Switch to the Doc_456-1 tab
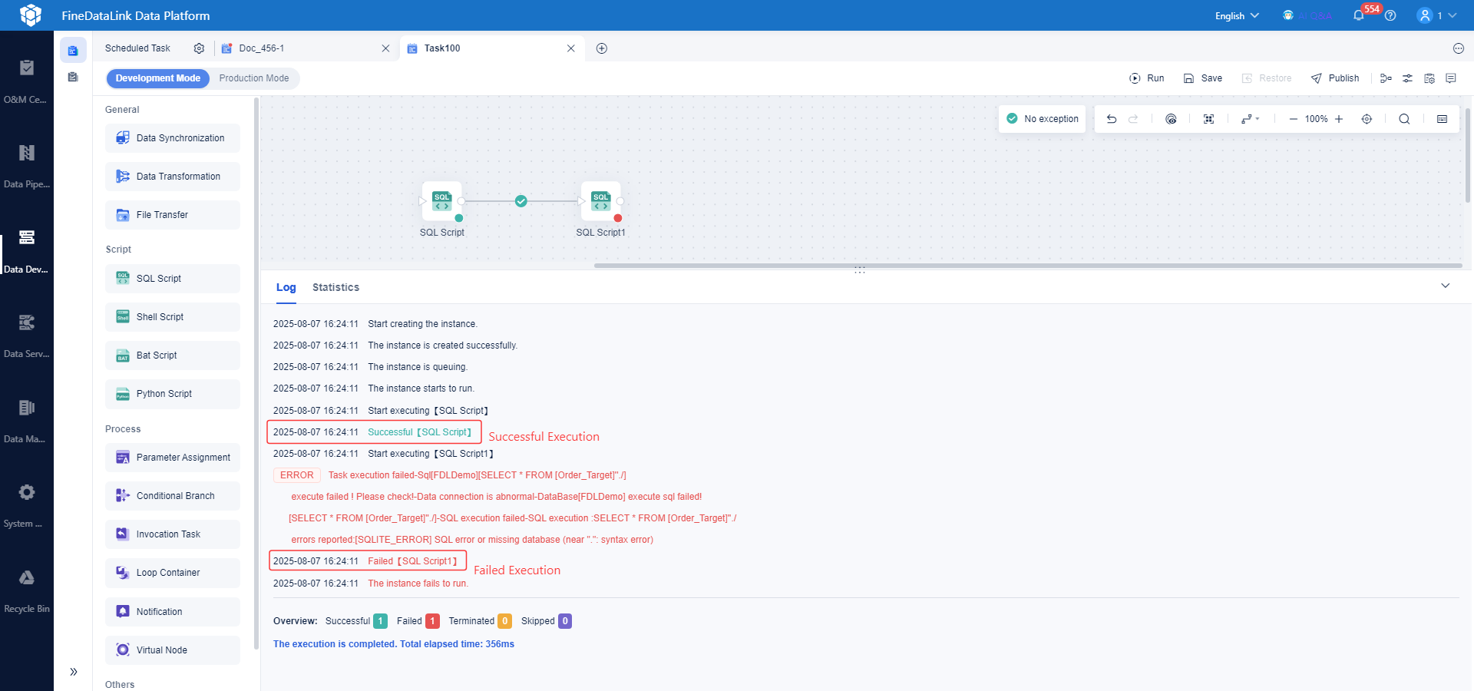 306,48
